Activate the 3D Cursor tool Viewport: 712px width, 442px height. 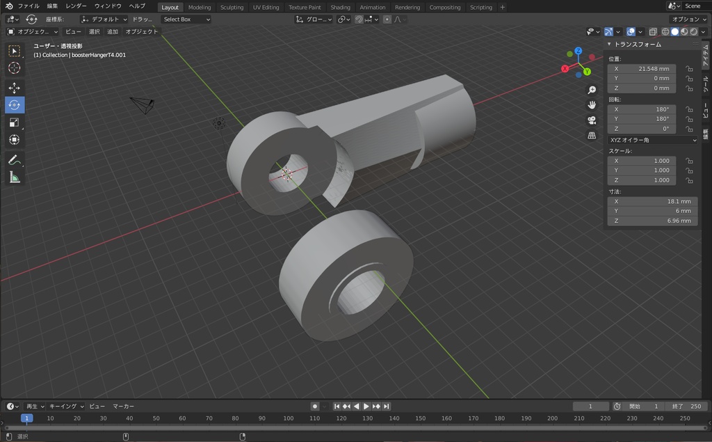point(14,68)
